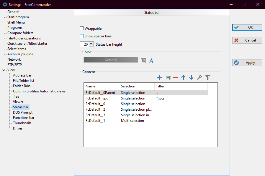Viewport: 265px width, 176px height.
Task: Collapse the View tree node
Action: coord(4,70)
